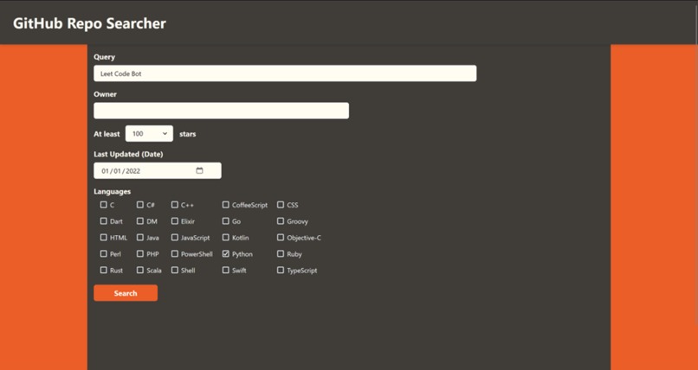Click the Owner label
Screen dimensions: 698x370
105,94
